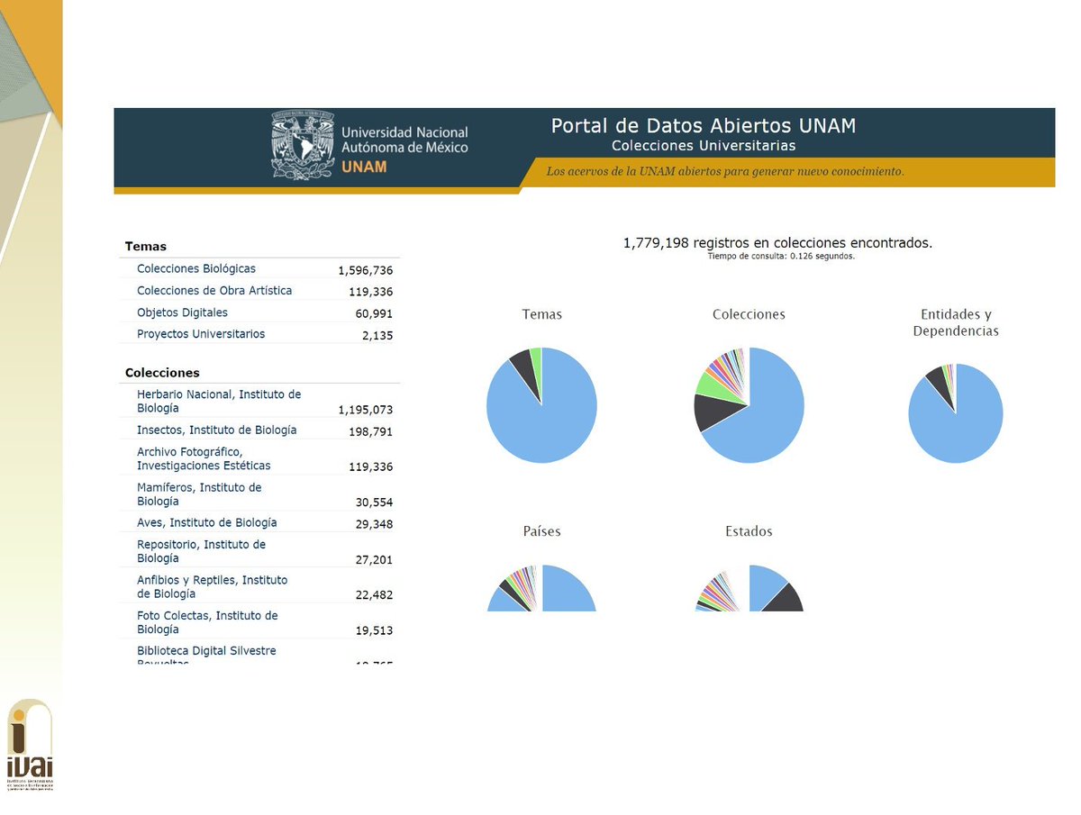Image resolution: width=1081 pixels, height=815 pixels.
Task: Click the Estados pie chart
Action: (749, 588)
